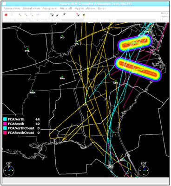Image resolution: width=171 pixels, height=186 pixels.
Task: Click the magenta FCASouth legend swatch
Action: (x=5, y=124)
